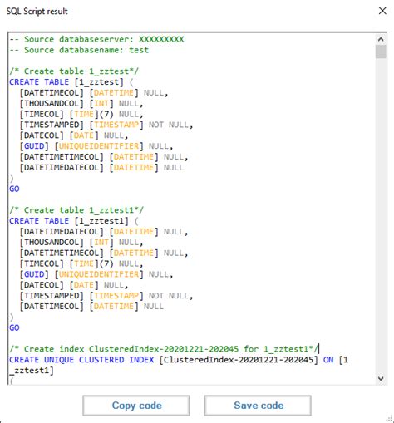Image resolution: width=394 pixels, height=423 pixels.
Task: Click [DATETIMETIMECOL] in the 1_zztest1 table definition
Action: 62,253
